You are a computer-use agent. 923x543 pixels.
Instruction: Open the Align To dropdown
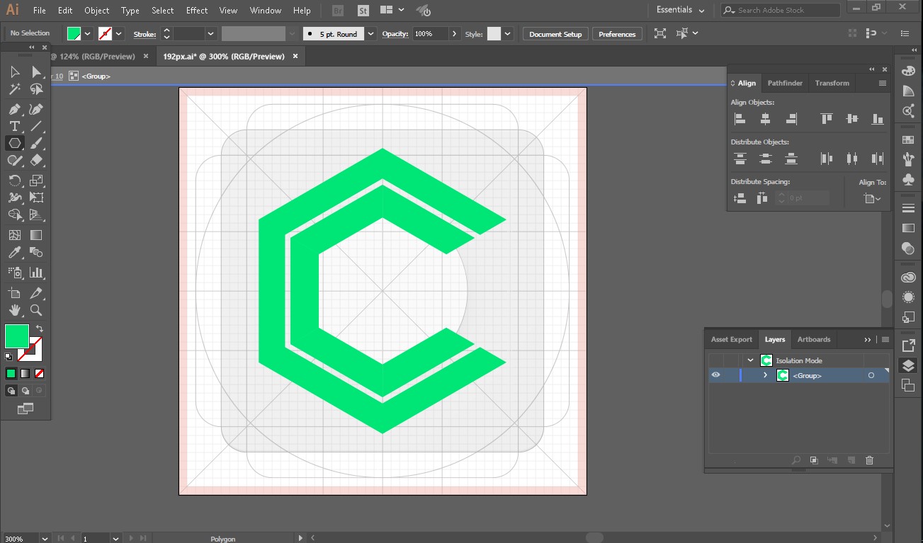[x=873, y=199]
